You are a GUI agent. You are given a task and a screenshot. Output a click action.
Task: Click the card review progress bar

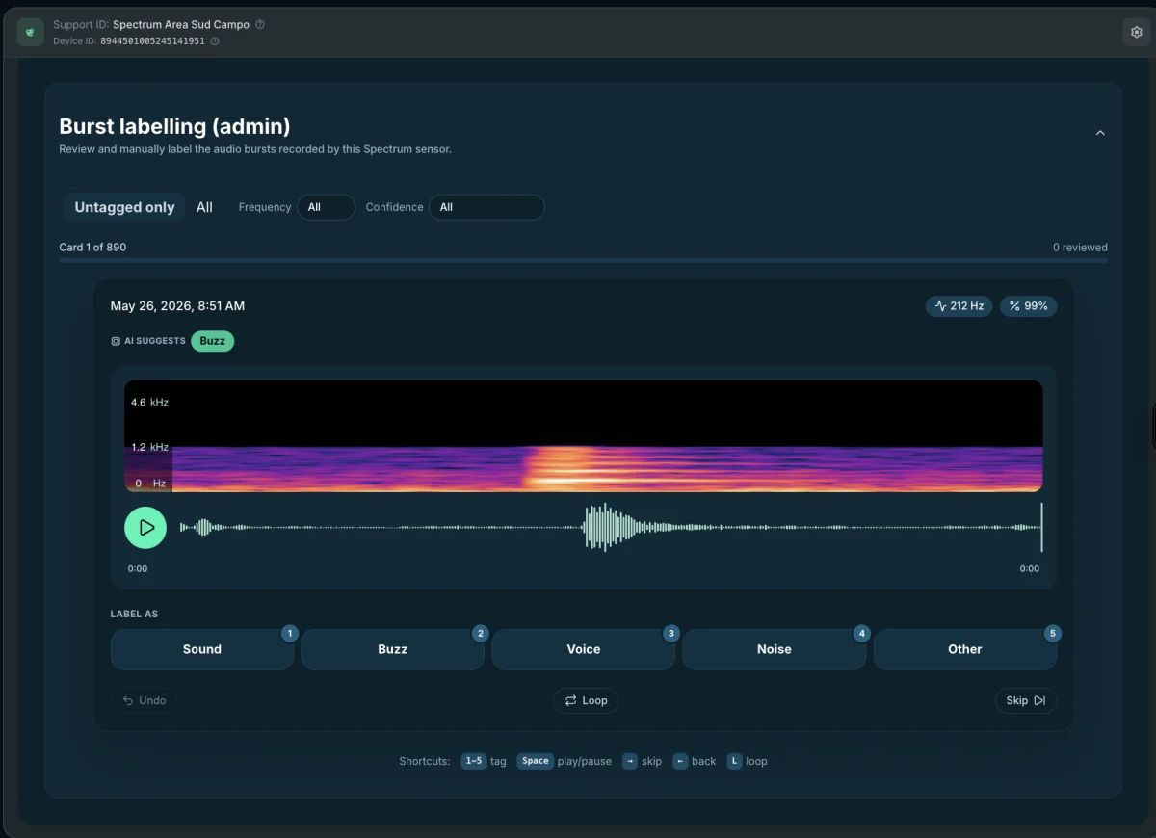(x=583, y=260)
